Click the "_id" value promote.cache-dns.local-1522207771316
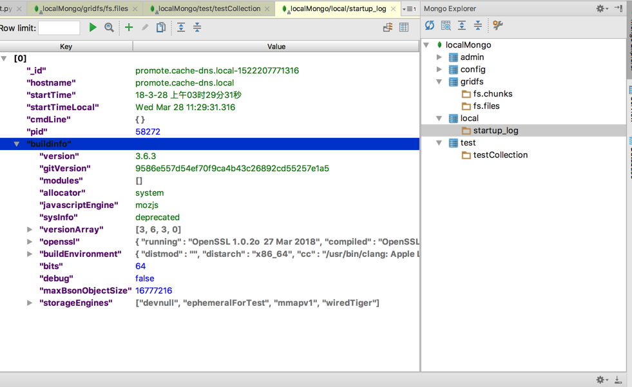The height and width of the screenshot is (387, 632). (217, 70)
